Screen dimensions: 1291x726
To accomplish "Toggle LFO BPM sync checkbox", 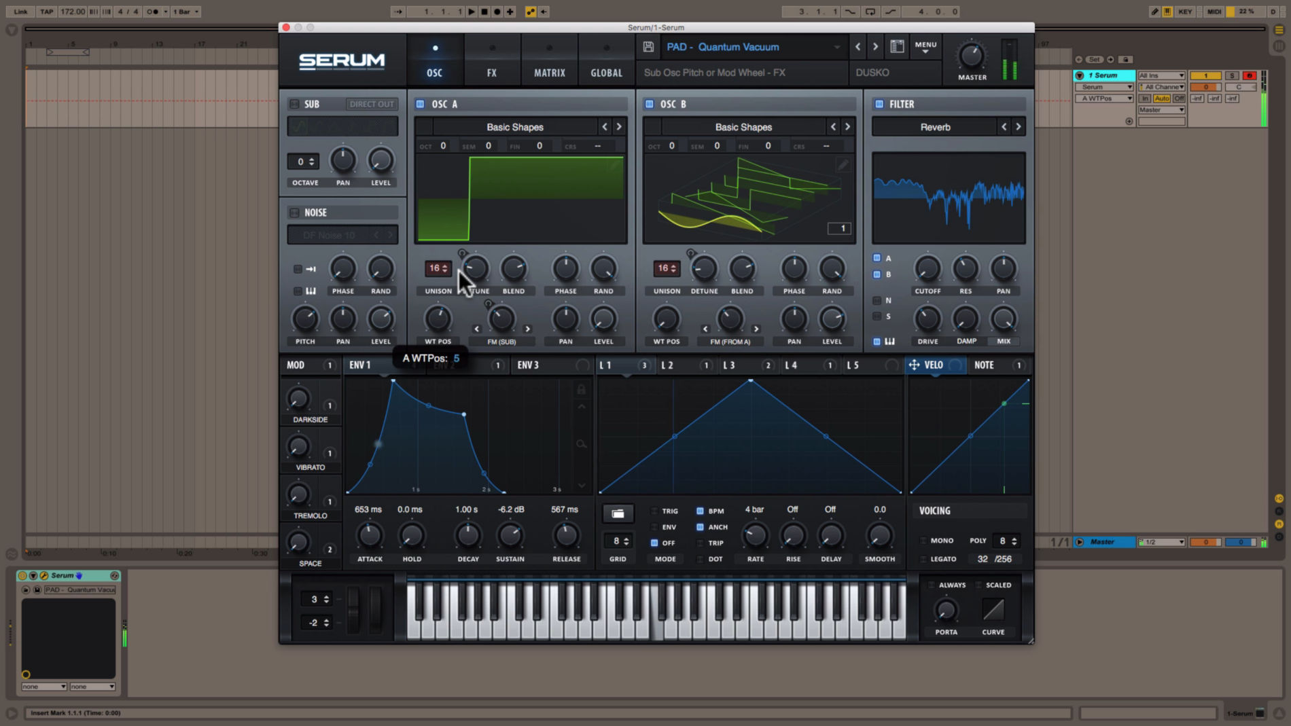I will click(700, 511).
